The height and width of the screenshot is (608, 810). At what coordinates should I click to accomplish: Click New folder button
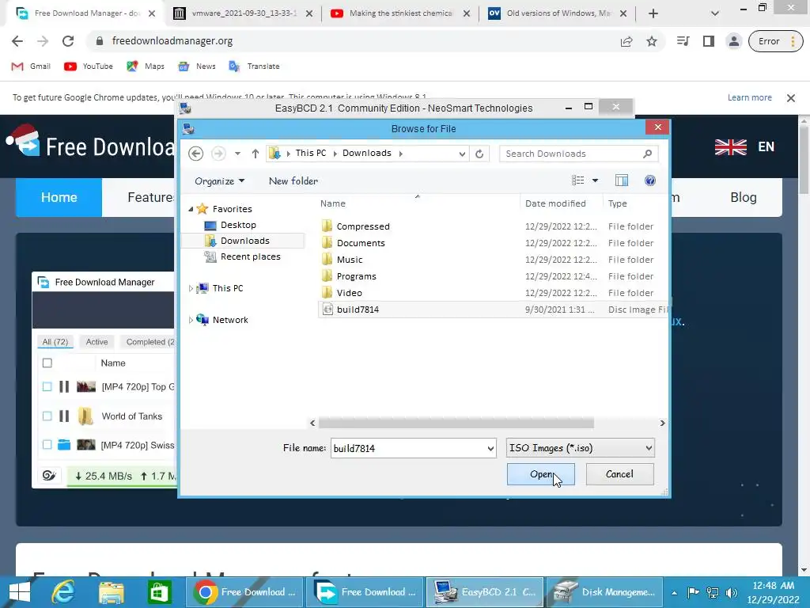click(293, 181)
